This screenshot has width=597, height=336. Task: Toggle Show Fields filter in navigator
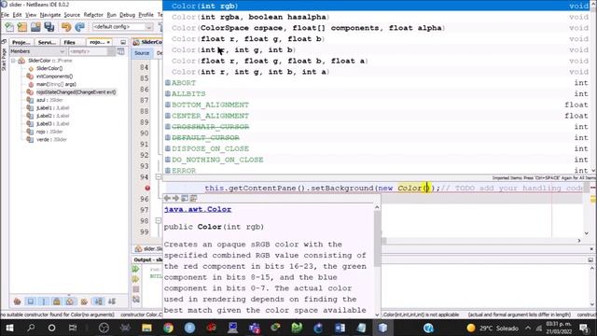click(x=31, y=301)
